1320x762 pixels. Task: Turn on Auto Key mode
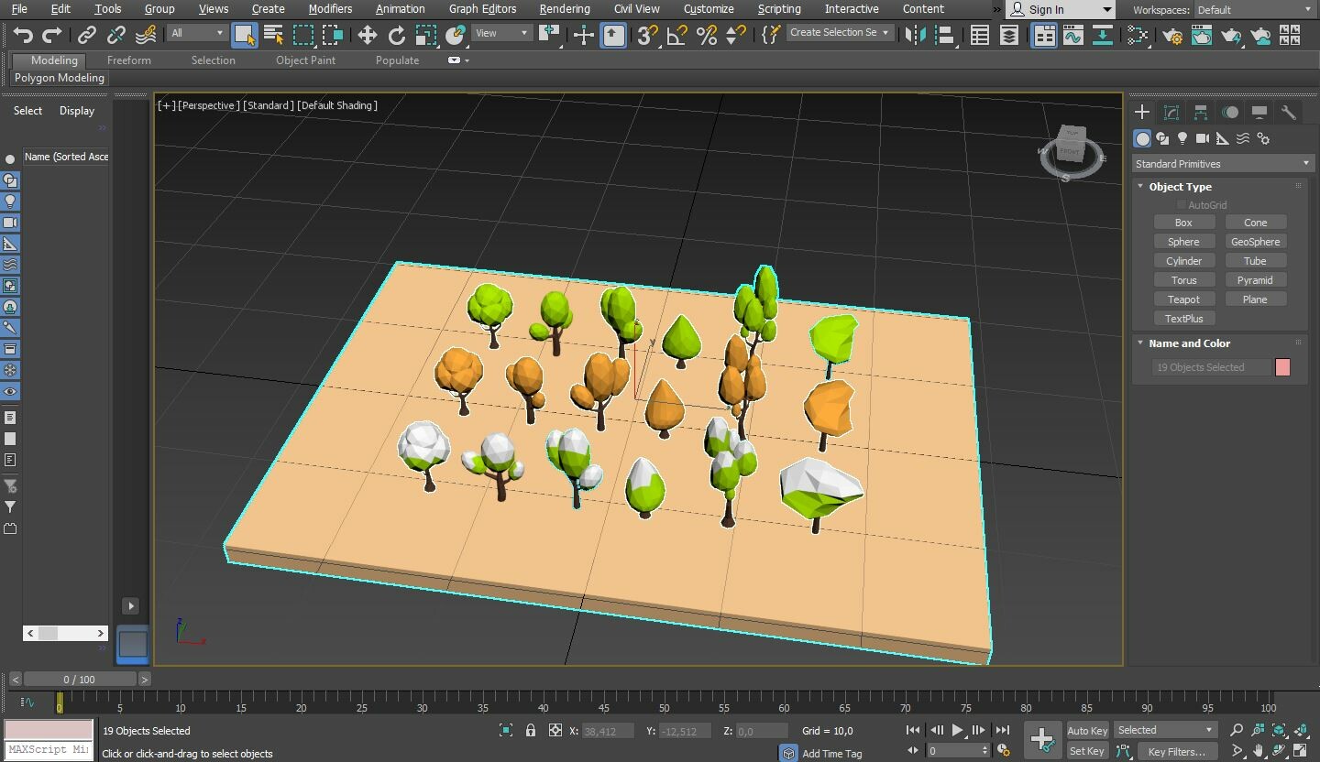[x=1086, y=731]
